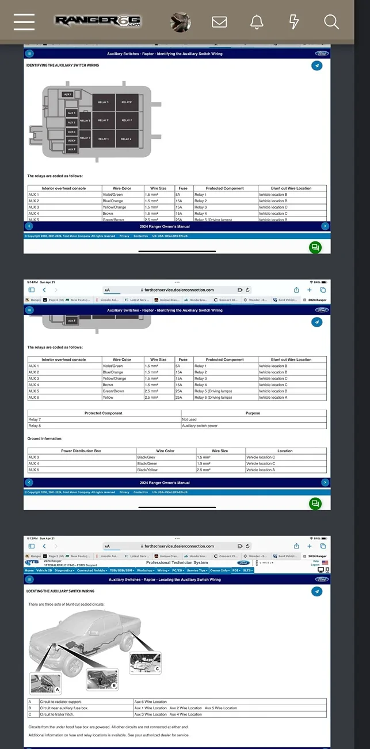Expand the Workshop dropdown menu
The width and height of the screenshot is (370, 749).
(146, 570)
